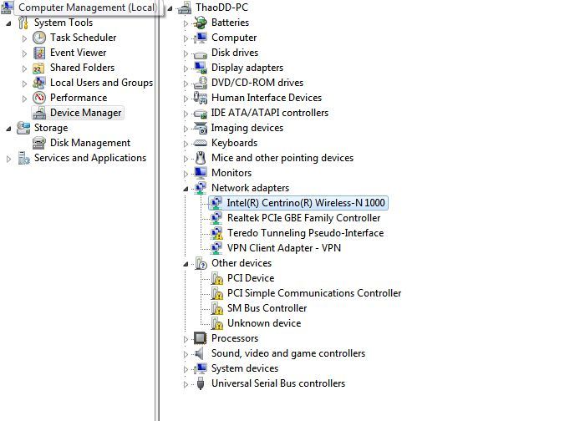
Task: Select Local Users and Groups label
Action: (x=101, y=83)
